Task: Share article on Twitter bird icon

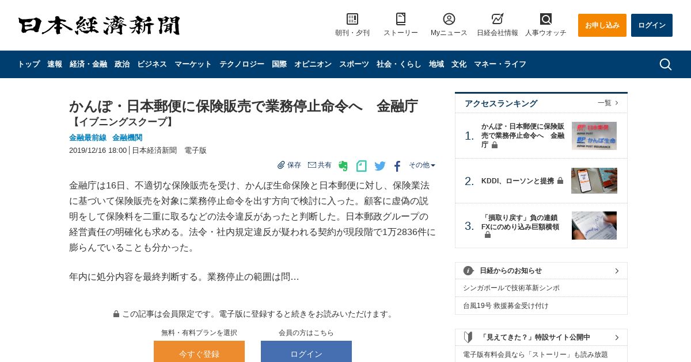Action: (x=380, y=166)
